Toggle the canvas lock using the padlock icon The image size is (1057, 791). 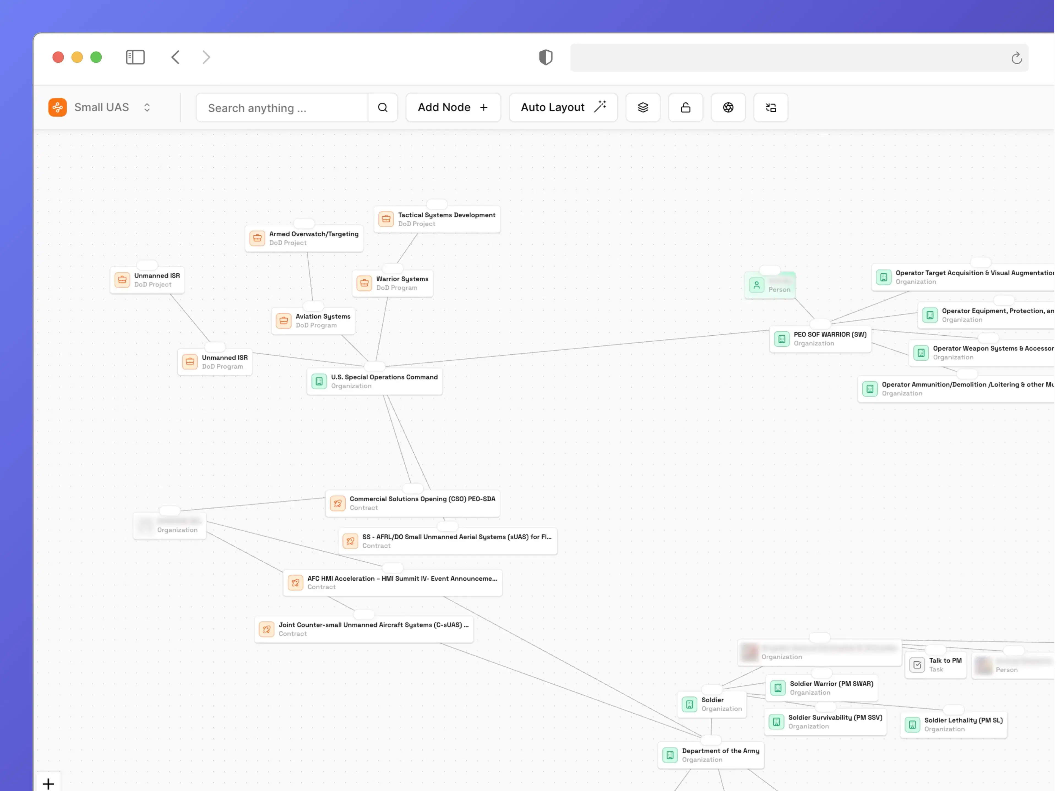(x=685, y=107)
